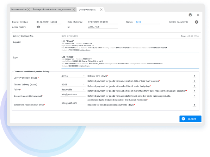
Task: Close the Documentation tab
Action: [29, 10]
